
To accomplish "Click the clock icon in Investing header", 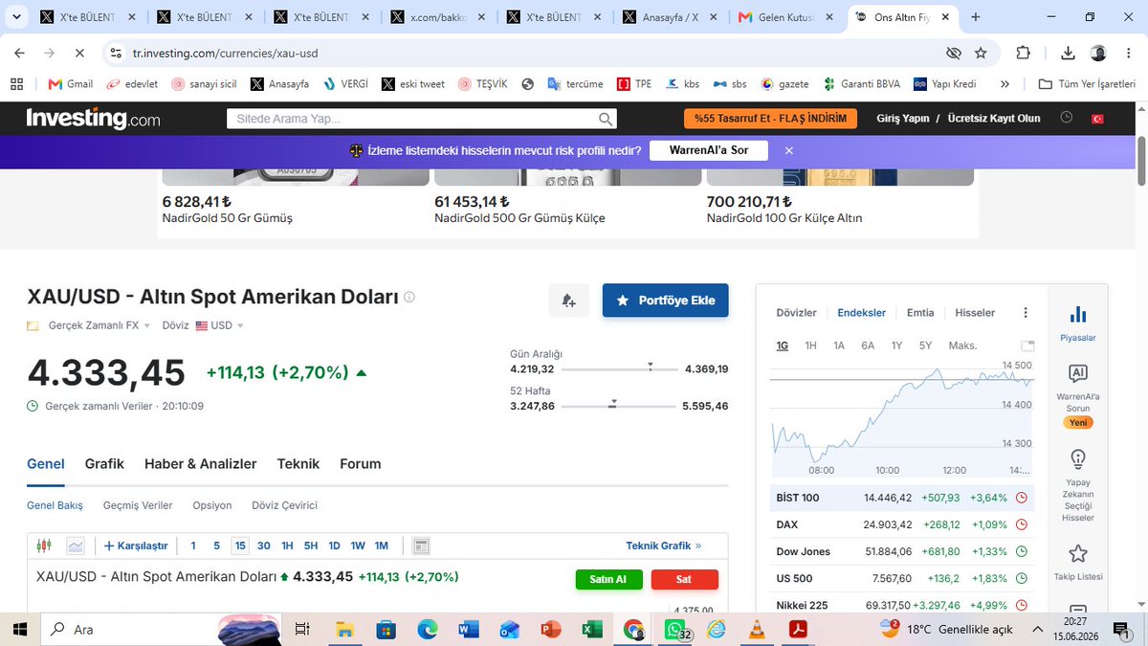I will point(1067,118).
